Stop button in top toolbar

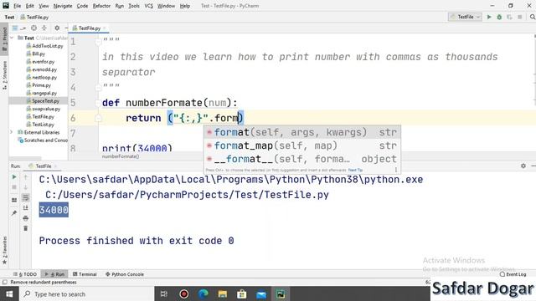coord(519,17)
